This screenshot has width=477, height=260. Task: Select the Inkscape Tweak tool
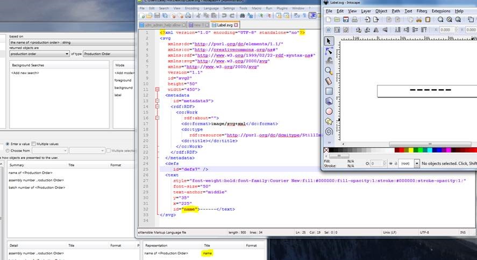[329, 61]
